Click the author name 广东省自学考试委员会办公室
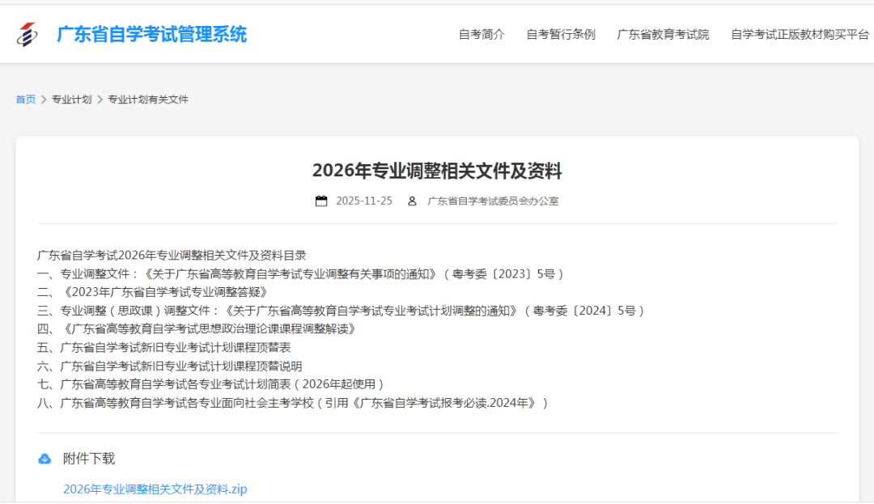The image size is (874, 504). tap(493, 201)
